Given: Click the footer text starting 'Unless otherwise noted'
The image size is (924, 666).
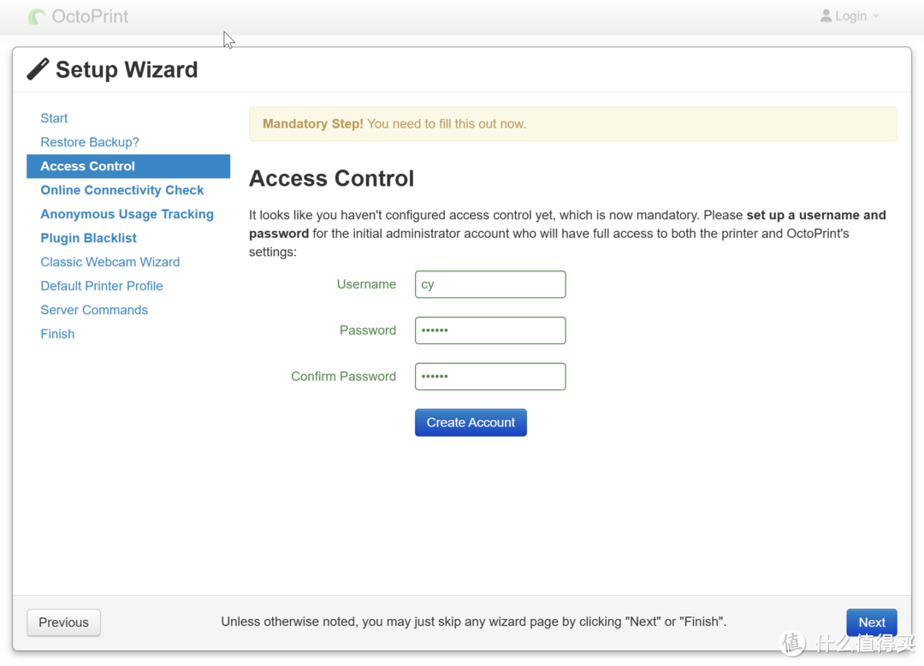Looking at the screenshot, I should [473, 621].
